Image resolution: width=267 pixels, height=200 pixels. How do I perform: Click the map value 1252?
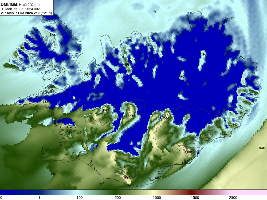click(188, 152)
